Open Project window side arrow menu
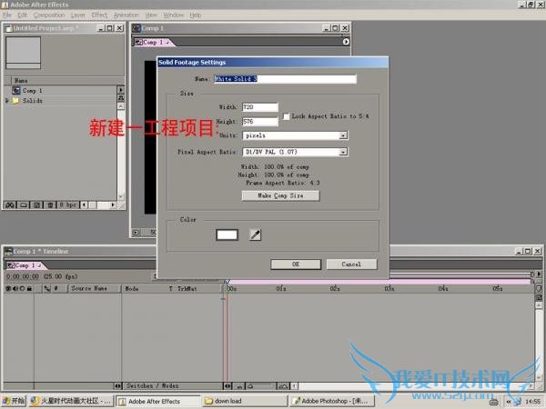Screen dimensions: 546x409 pyautogui.click(x=121, y=90)
